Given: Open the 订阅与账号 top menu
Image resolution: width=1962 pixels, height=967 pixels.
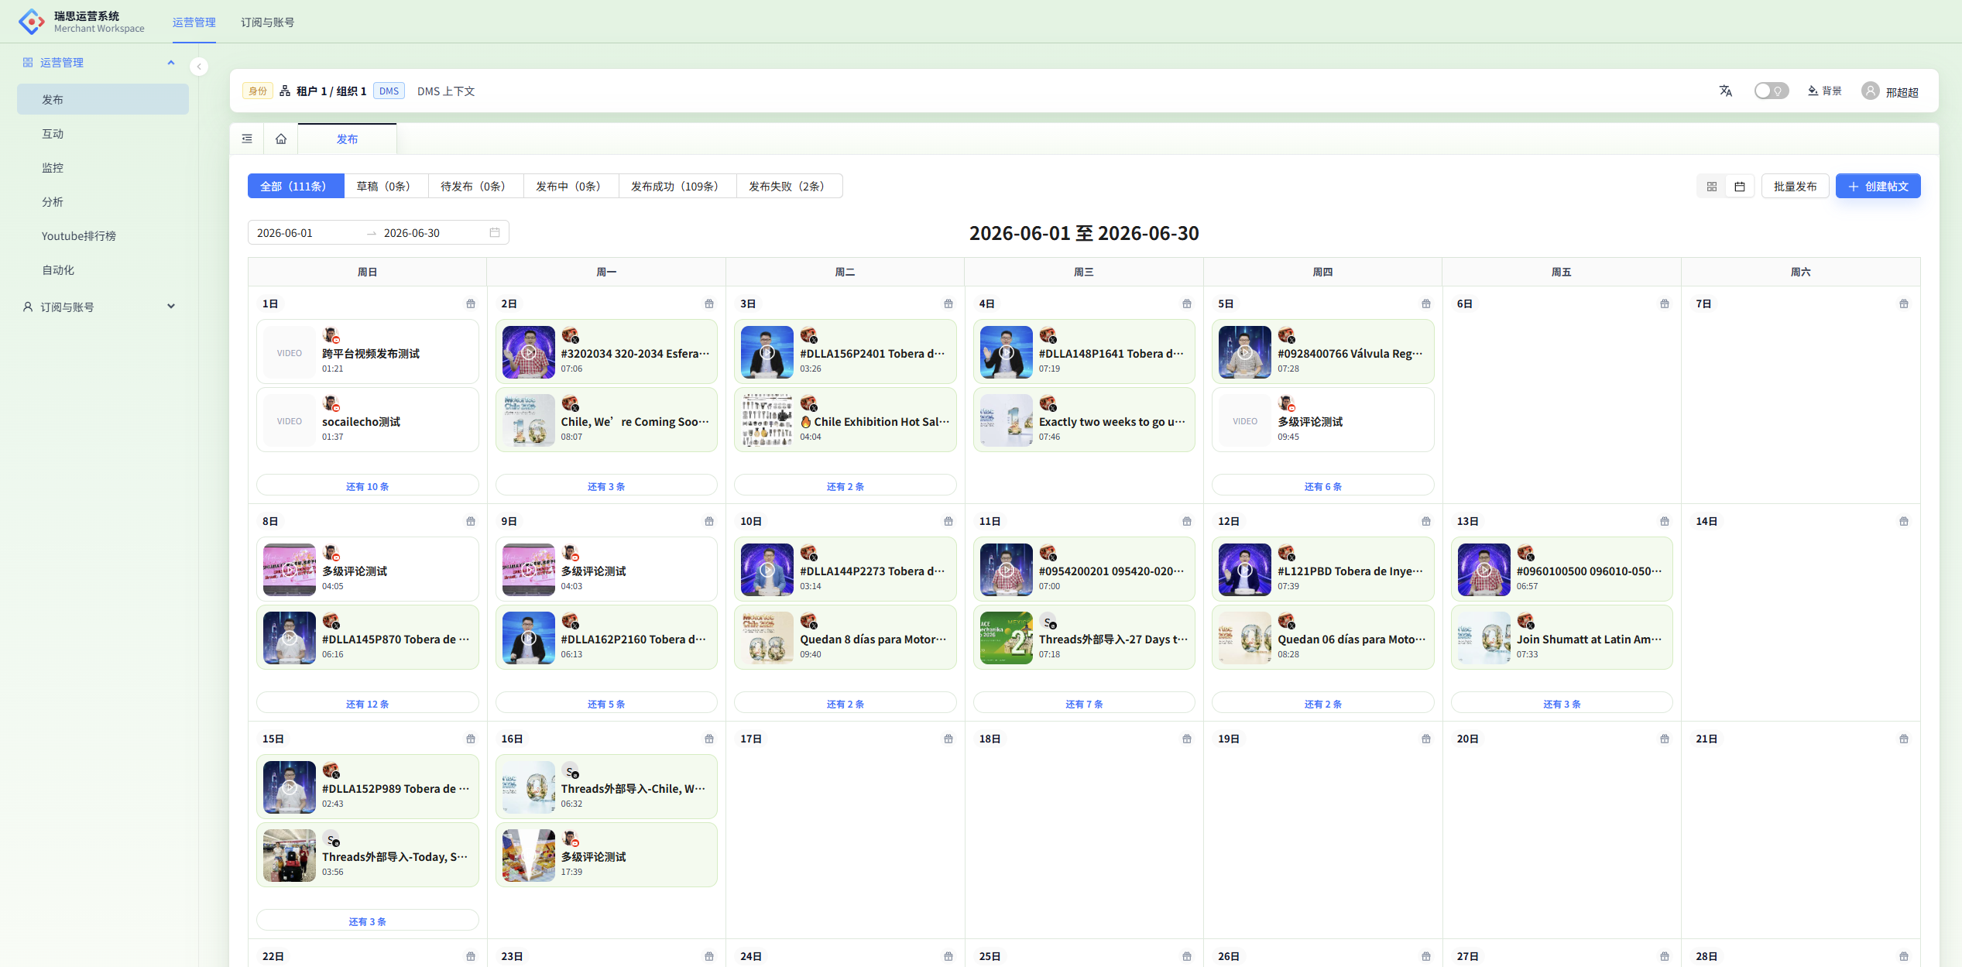Looking at the screenshot, I should tap(267, 22).
